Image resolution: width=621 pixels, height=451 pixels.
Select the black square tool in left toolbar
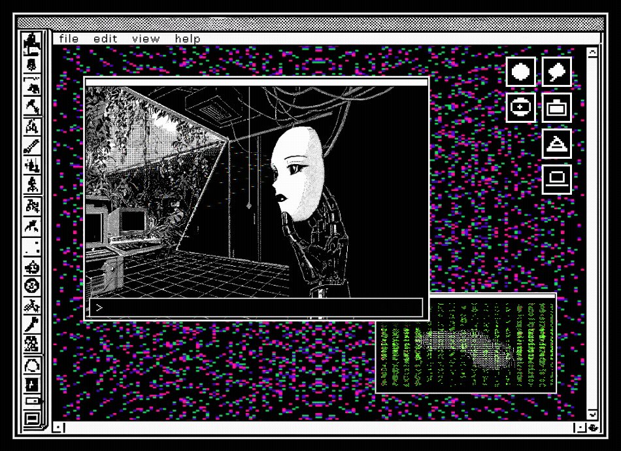tap(31, 385)
